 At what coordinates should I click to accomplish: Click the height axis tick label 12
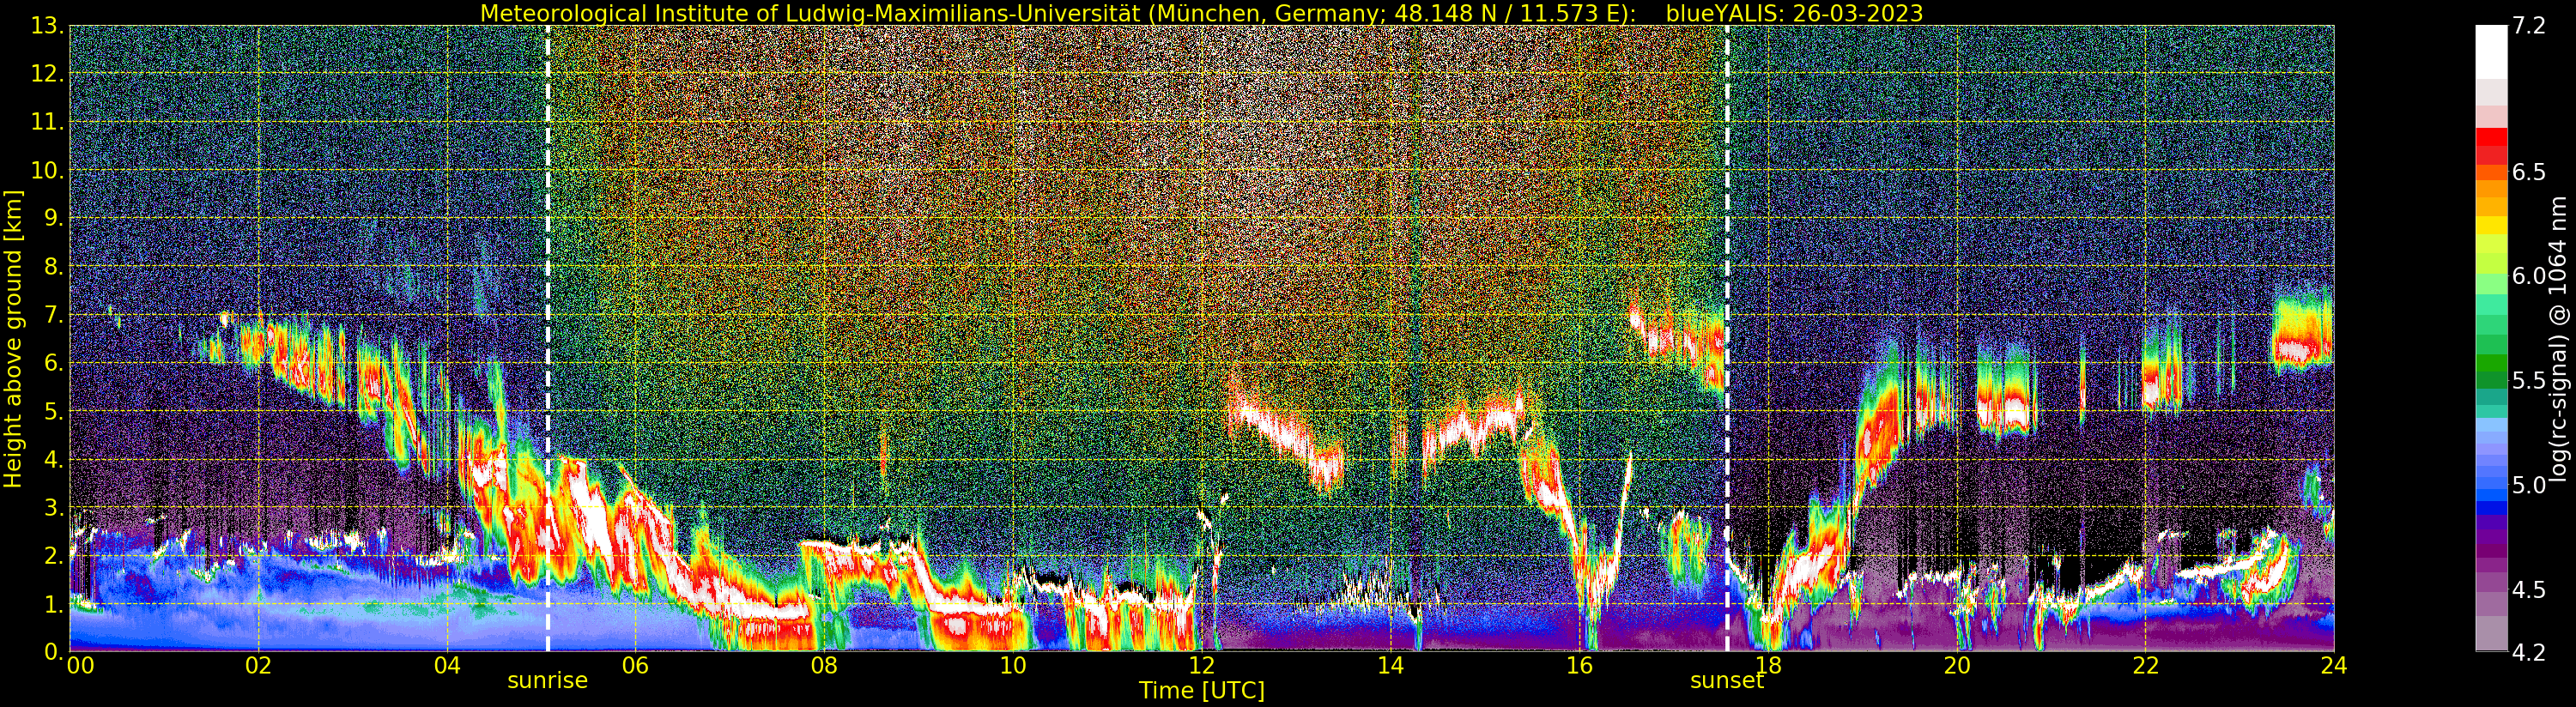coord(47,75)
